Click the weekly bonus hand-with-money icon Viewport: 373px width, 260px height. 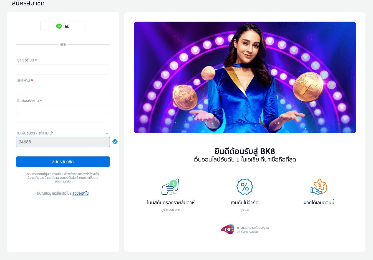pyautogui.click(x=170, y=187)
